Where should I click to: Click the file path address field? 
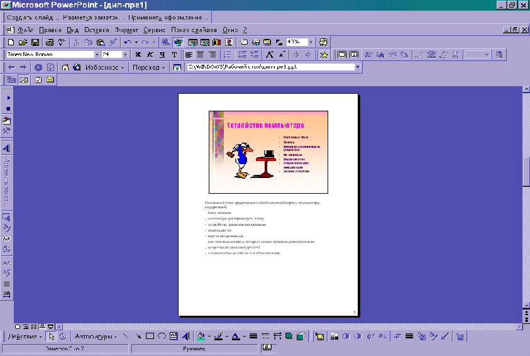[270, 67]
